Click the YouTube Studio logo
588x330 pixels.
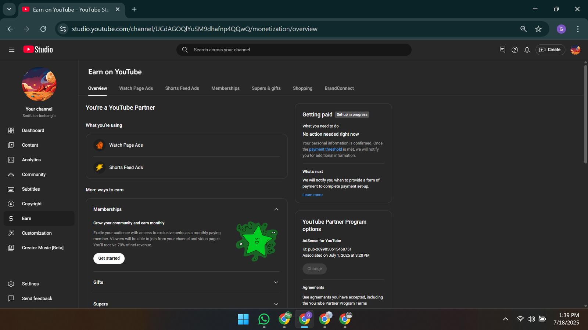[38, 49]
